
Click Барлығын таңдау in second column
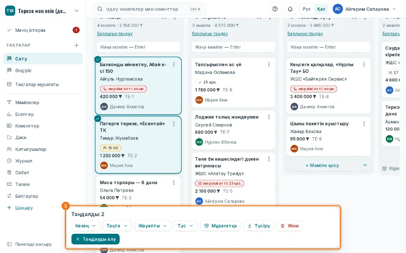pyautogui.click(x=210, y=33)
